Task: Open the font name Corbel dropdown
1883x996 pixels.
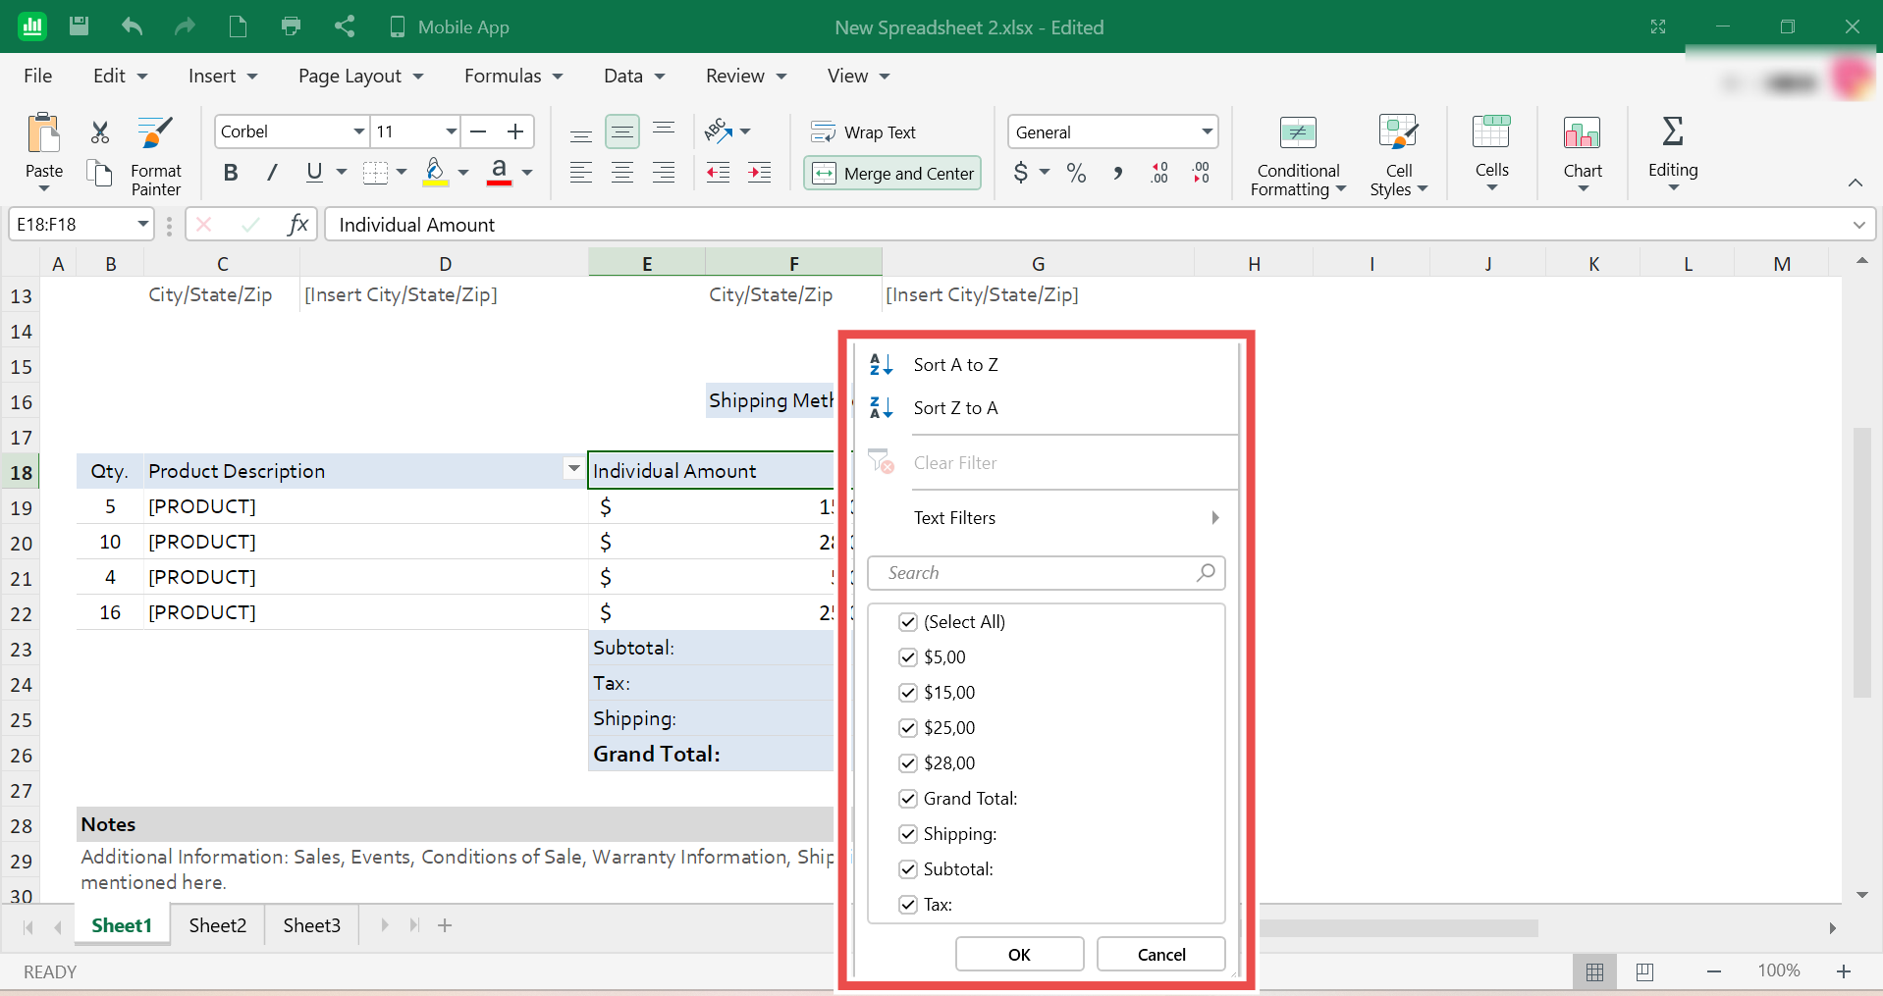Action: [x=359, y=131]
